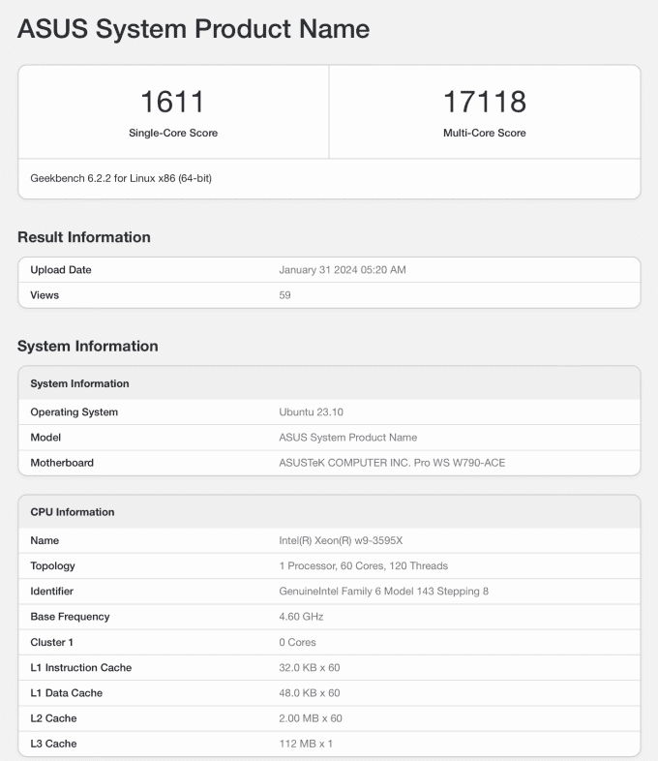Select the '2.00 MB x 60' value

[x=311, y=718]
